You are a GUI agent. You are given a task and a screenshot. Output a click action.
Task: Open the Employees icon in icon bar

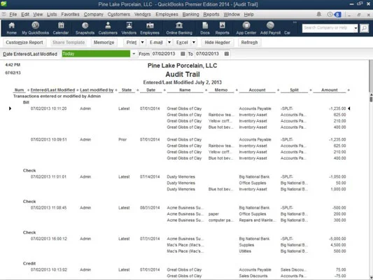(150, 28)
